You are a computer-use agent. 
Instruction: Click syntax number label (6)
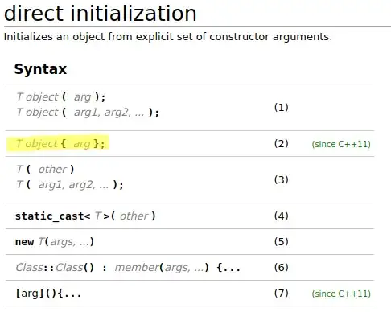(x=281, y=267)
